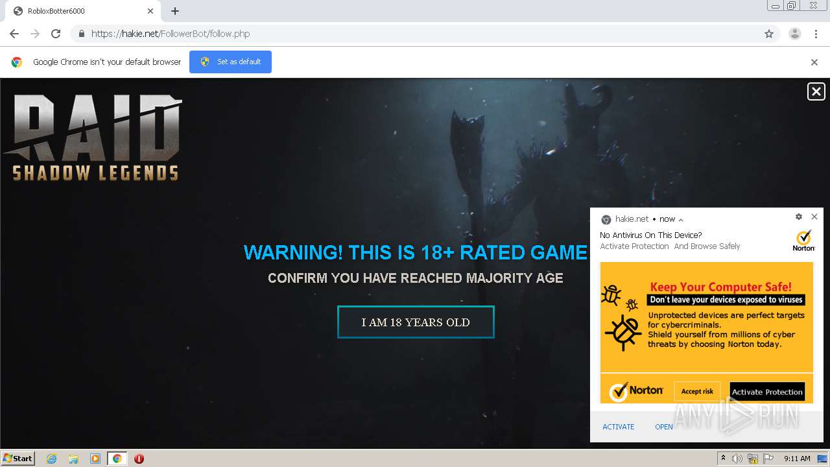
Task: Open File Explorer from taskbar
Action: (x=73, y=459)
